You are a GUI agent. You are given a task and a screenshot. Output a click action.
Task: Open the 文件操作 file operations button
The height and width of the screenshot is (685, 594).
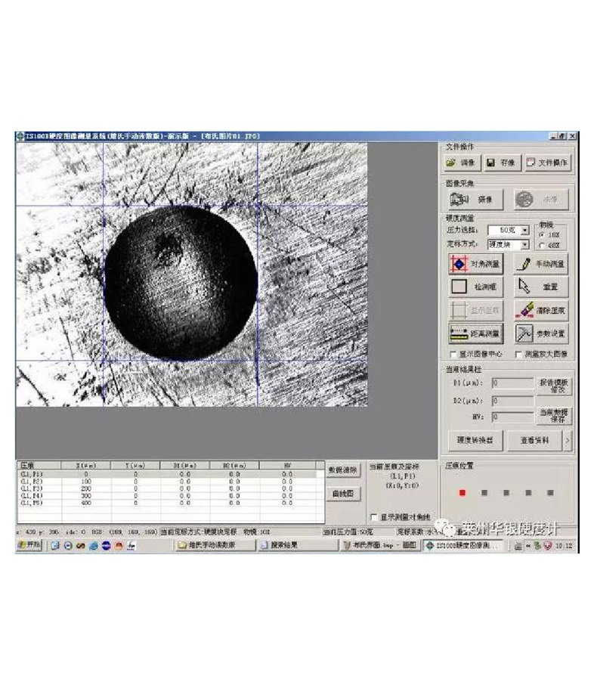click(x=548, y=163)
